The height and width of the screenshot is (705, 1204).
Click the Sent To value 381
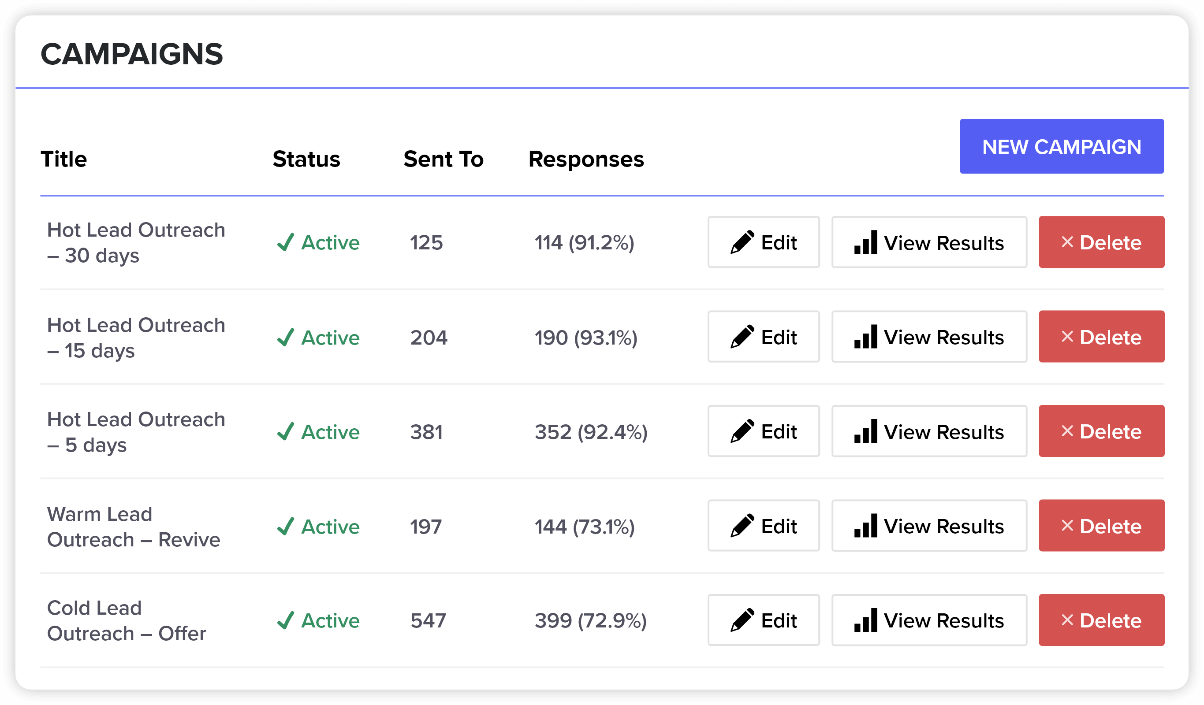427,432
